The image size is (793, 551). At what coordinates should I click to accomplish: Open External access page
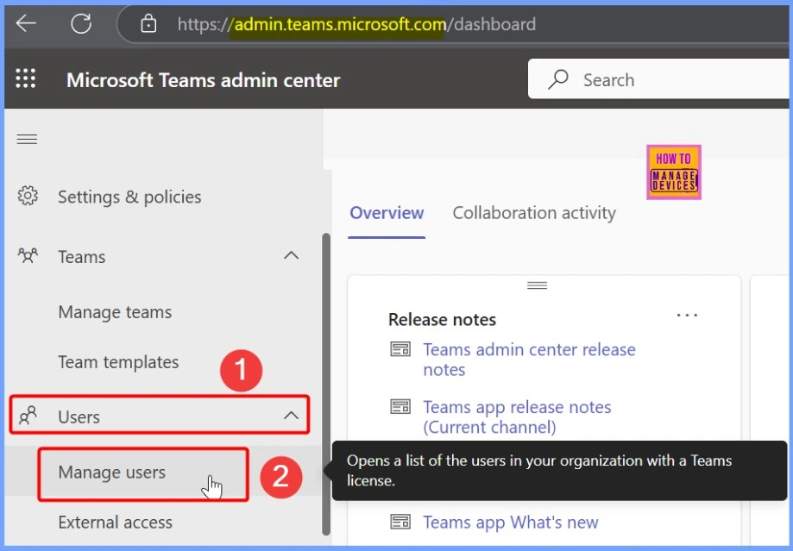pyautogui.click(x=116, y=523)
